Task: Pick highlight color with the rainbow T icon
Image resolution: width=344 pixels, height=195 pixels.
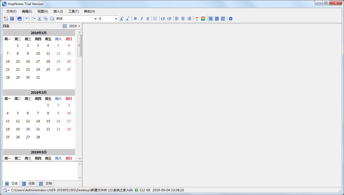Action: click(203, 19)
